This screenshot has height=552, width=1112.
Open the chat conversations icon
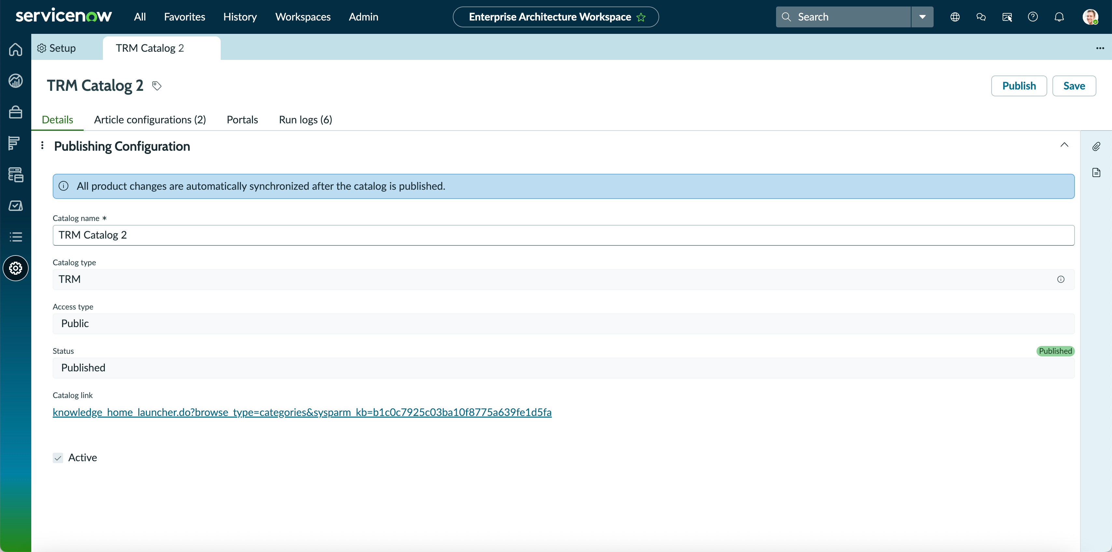click(981, 17)
